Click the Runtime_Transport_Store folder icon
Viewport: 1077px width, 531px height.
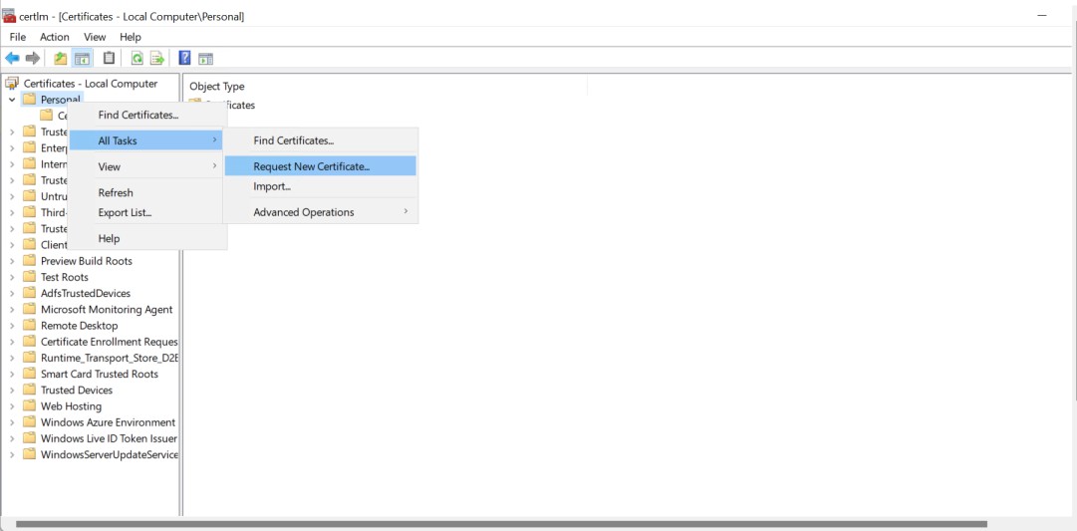click(x=29, y=358)
